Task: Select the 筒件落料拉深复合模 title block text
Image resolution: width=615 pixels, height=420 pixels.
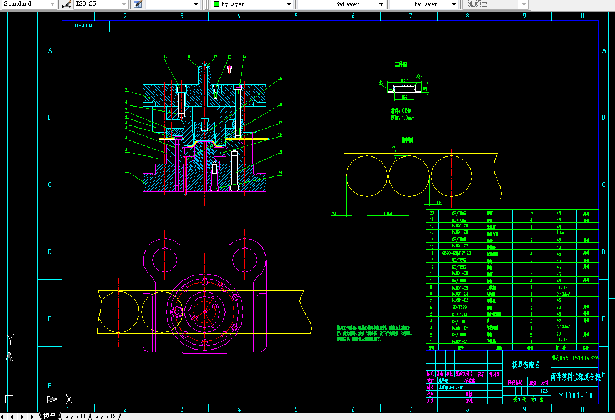Action: coord(576,377)
